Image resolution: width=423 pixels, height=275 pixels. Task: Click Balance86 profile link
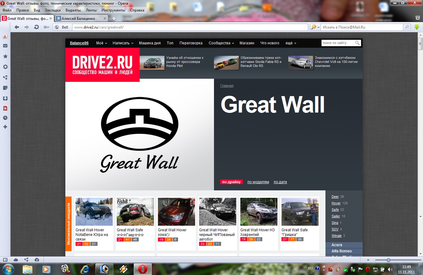click(79, 43)
